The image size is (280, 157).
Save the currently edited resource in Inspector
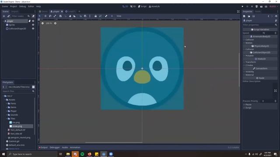click(254, 16)
